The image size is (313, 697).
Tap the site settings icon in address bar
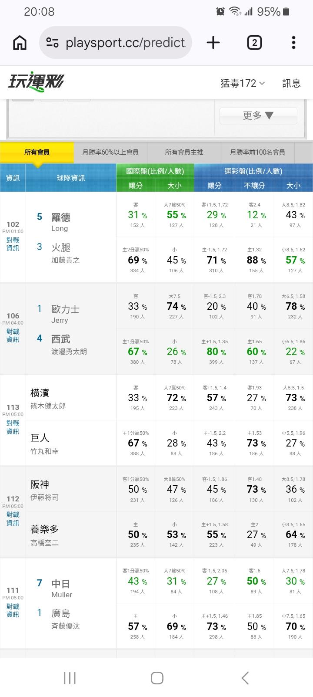[53, 43]
